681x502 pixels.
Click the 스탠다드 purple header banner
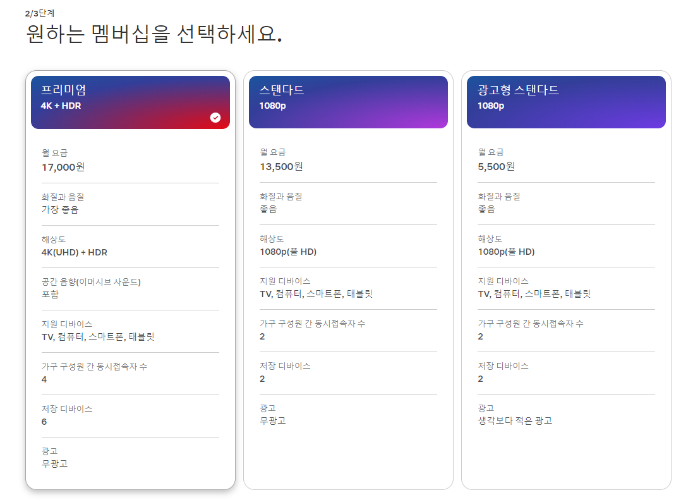pyautogui.click(x=348, y=101)
